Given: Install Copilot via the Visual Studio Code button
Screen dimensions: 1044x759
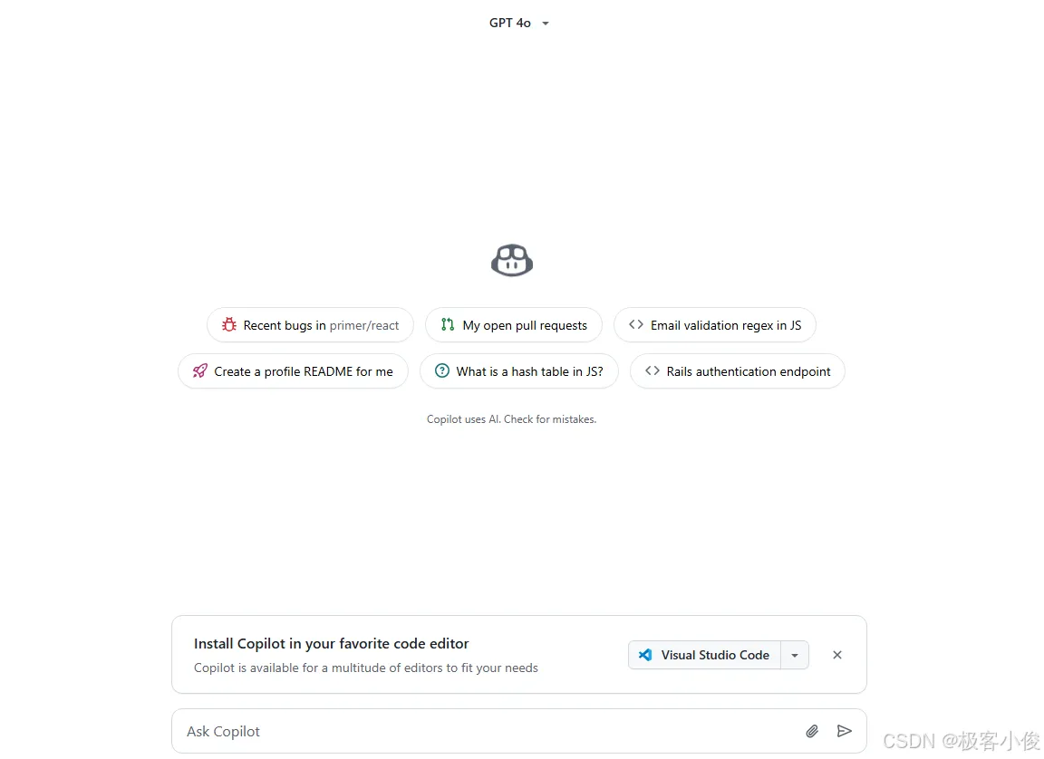Looking at the screenshot, I should pyautogui.click(x=704, y=655).
